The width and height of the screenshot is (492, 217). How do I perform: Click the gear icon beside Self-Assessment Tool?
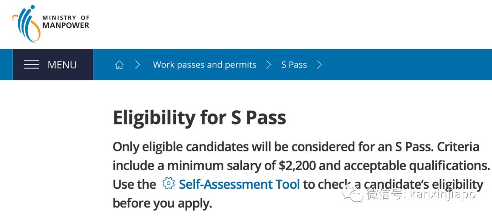click(x=169, y=184)
